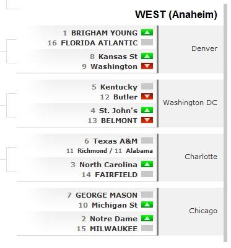Click red down arrow beside Butler
Viewport: 231px width, 248px height.
147,96
